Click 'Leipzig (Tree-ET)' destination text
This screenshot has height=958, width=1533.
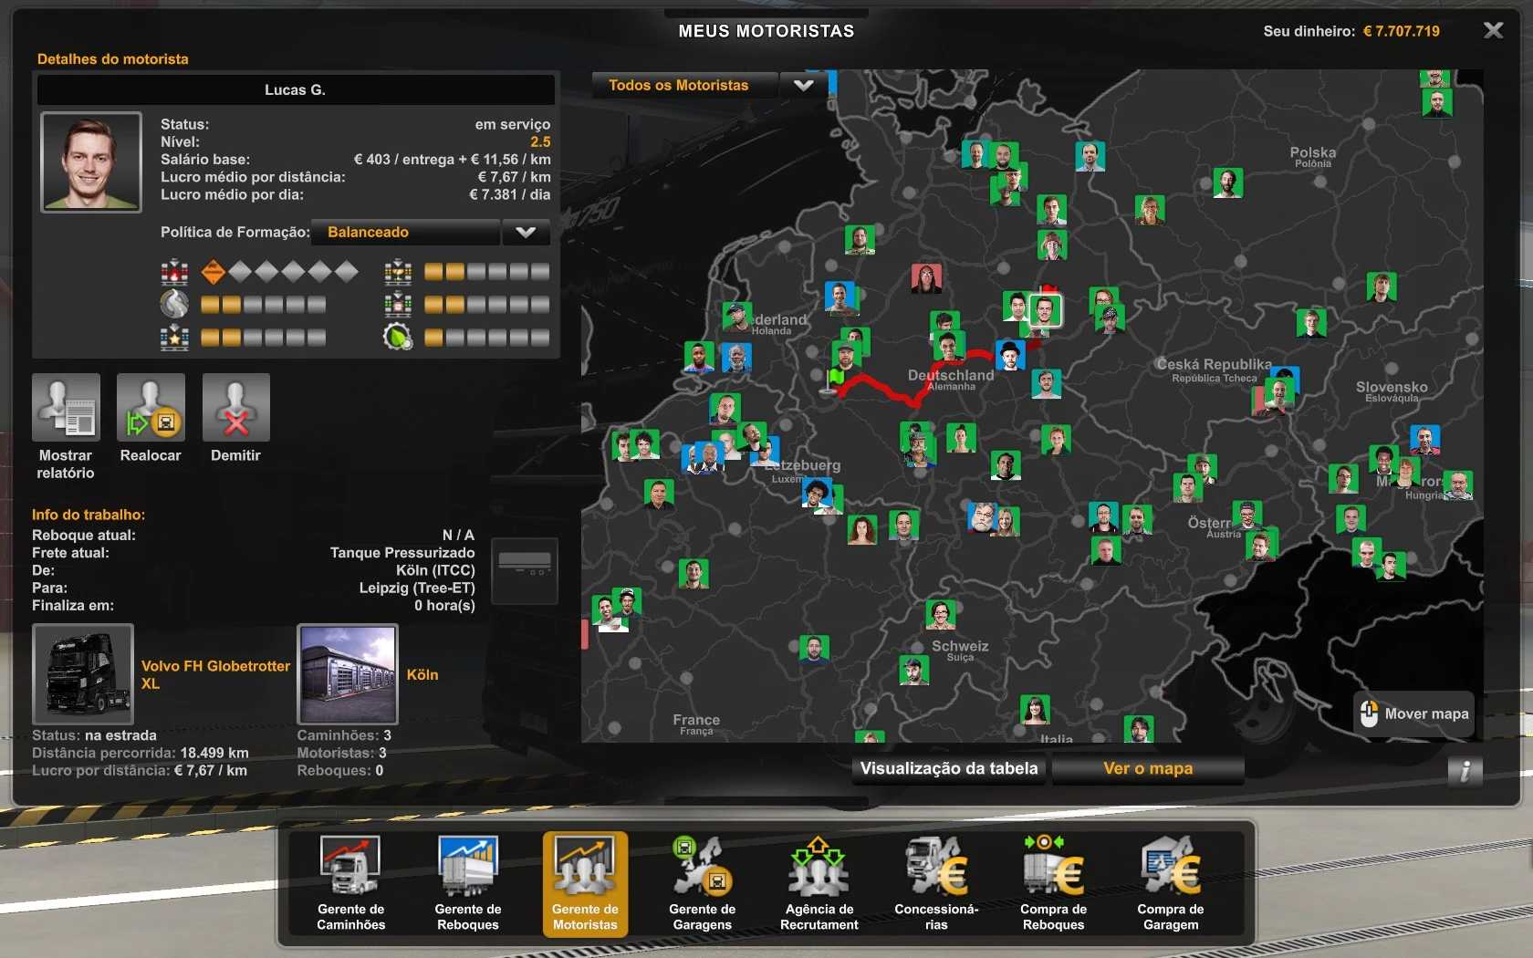[x=417, y=588]
